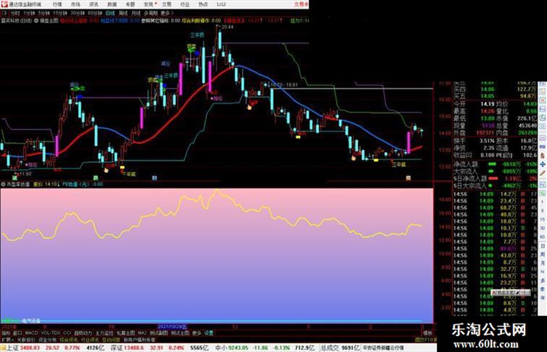Select the 多周期 multi-period view

pos(150,13)
